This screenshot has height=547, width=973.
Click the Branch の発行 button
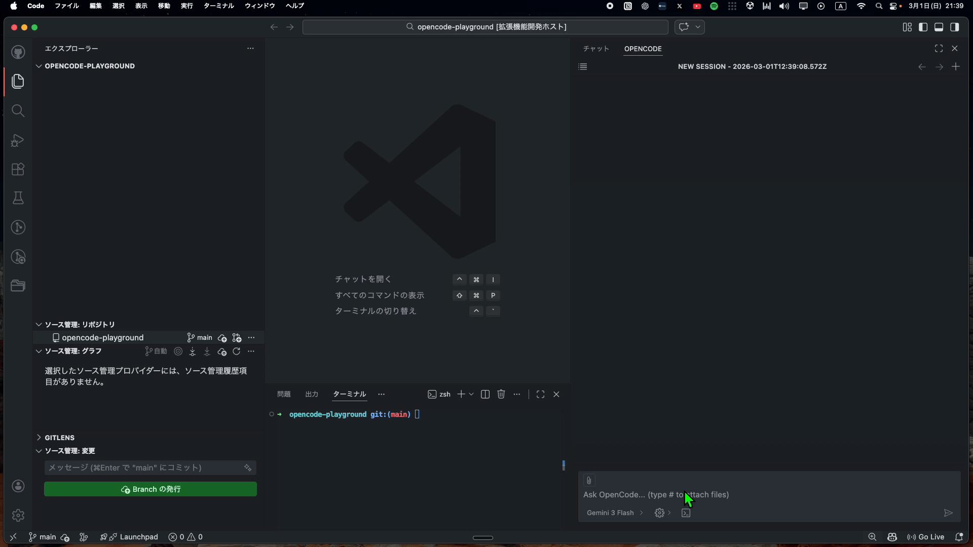coord(151,489)
